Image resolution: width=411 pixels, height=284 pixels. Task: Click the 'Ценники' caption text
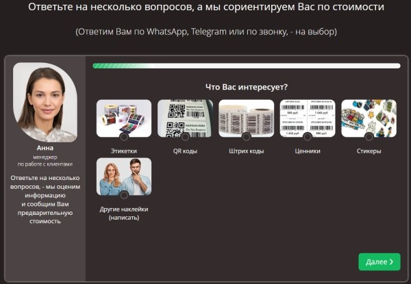click(308, 151)
